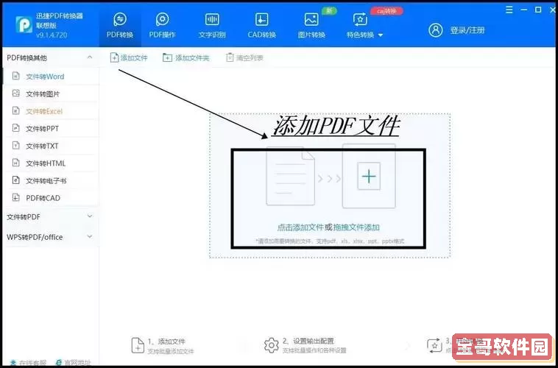This screenshot has height=368, width=558.
Task: Click the green plus add-file icon
Action: [369, 177]
